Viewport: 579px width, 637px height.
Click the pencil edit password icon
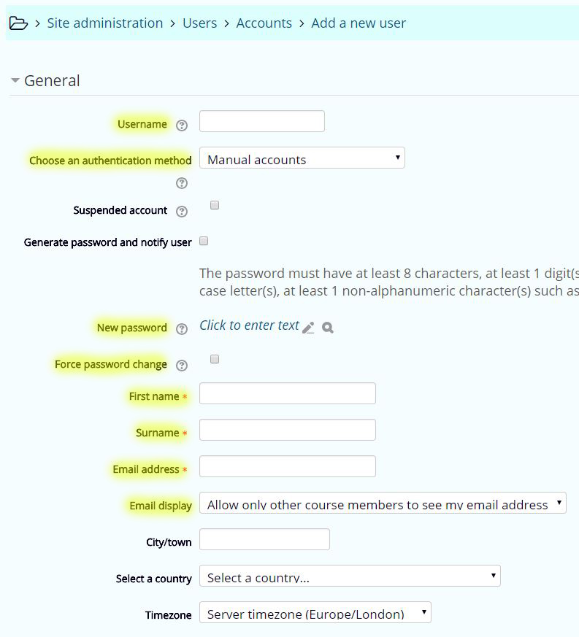[x=308, y=328]
